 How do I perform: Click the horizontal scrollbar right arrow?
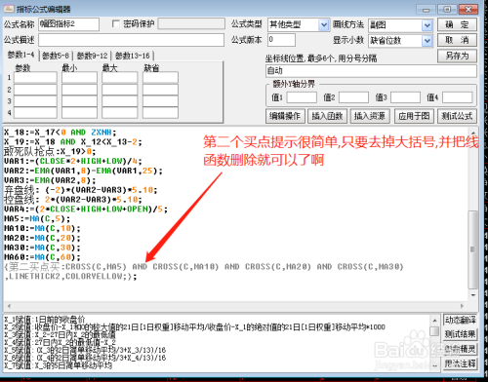[462, 306]
